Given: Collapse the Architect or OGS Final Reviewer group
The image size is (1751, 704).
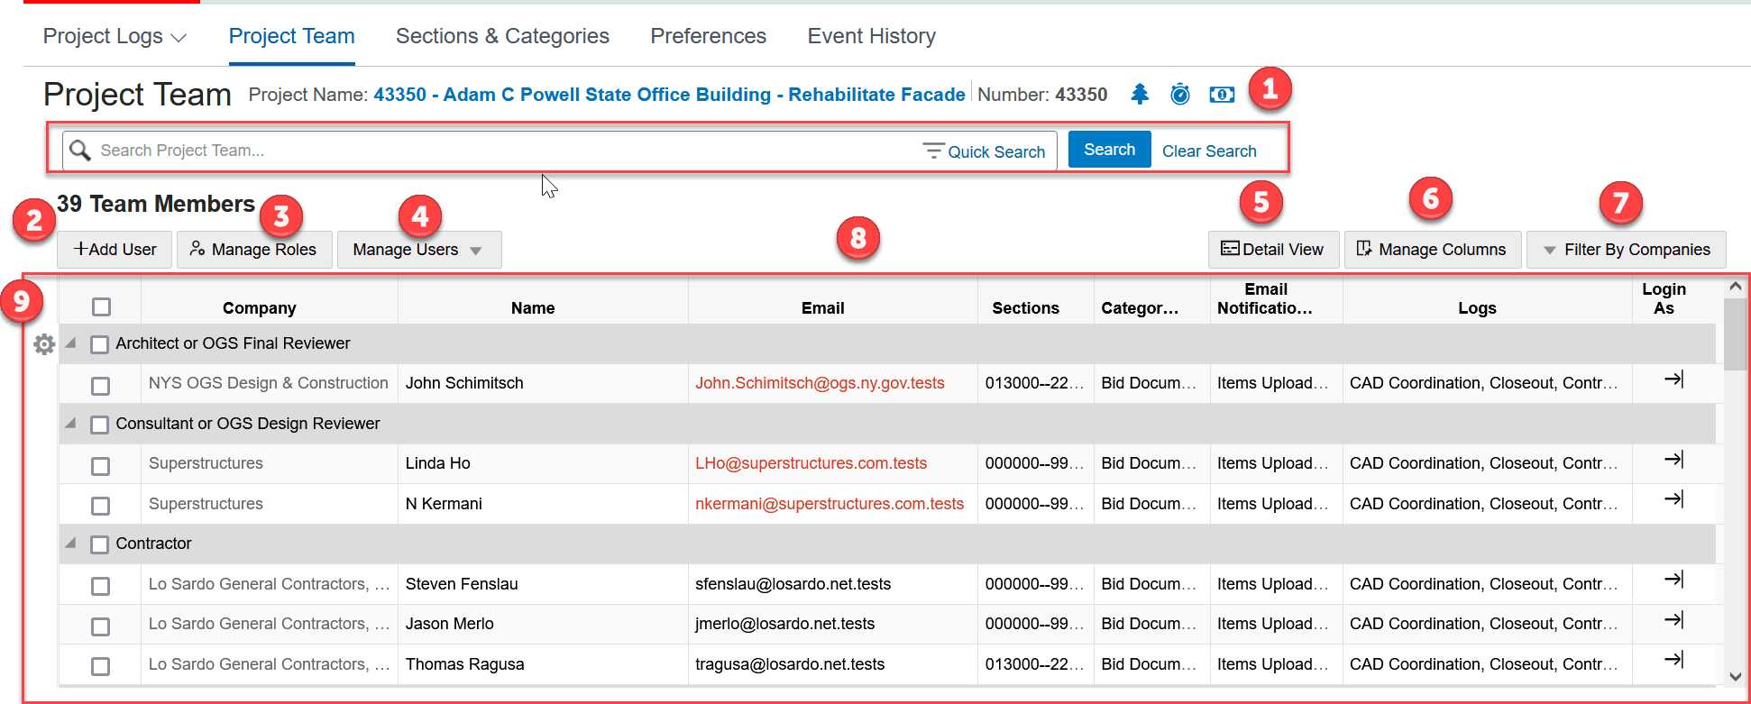Looking at the screenshot, I should tap(70, 343).
